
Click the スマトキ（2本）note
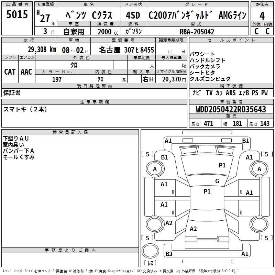[25, 109]
